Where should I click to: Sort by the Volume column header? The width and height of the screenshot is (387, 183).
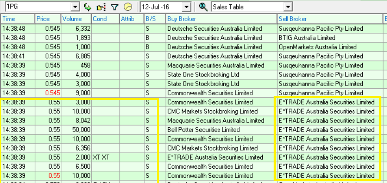76,19
